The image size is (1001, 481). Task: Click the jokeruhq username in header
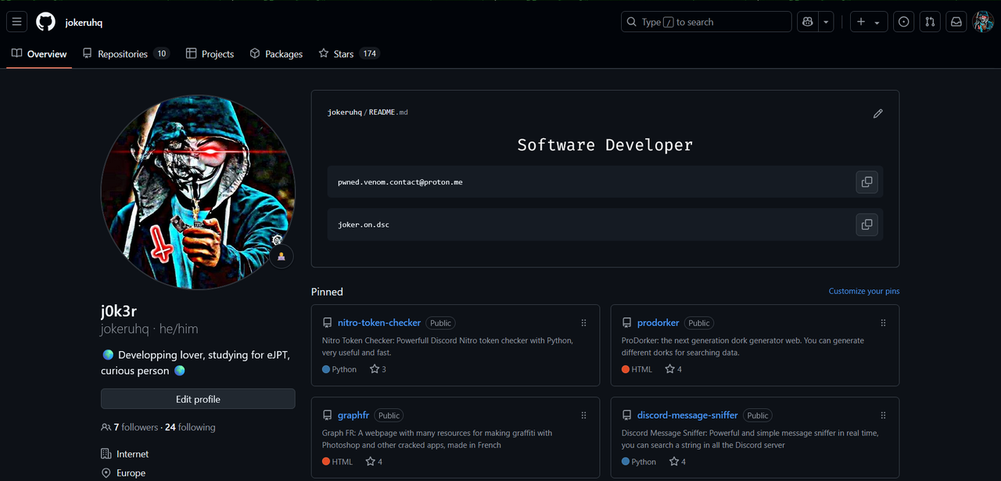click(84, 22)
